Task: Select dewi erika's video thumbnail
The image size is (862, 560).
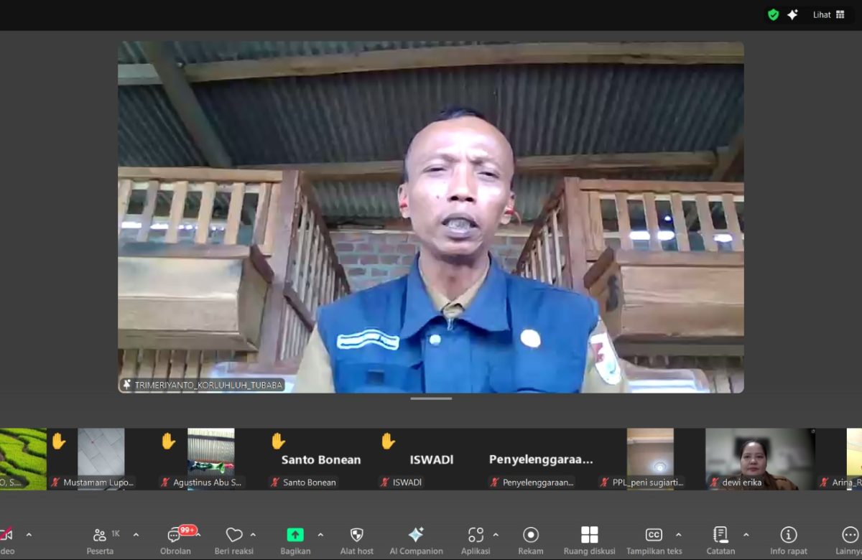Action: click(x=760, y=458)
